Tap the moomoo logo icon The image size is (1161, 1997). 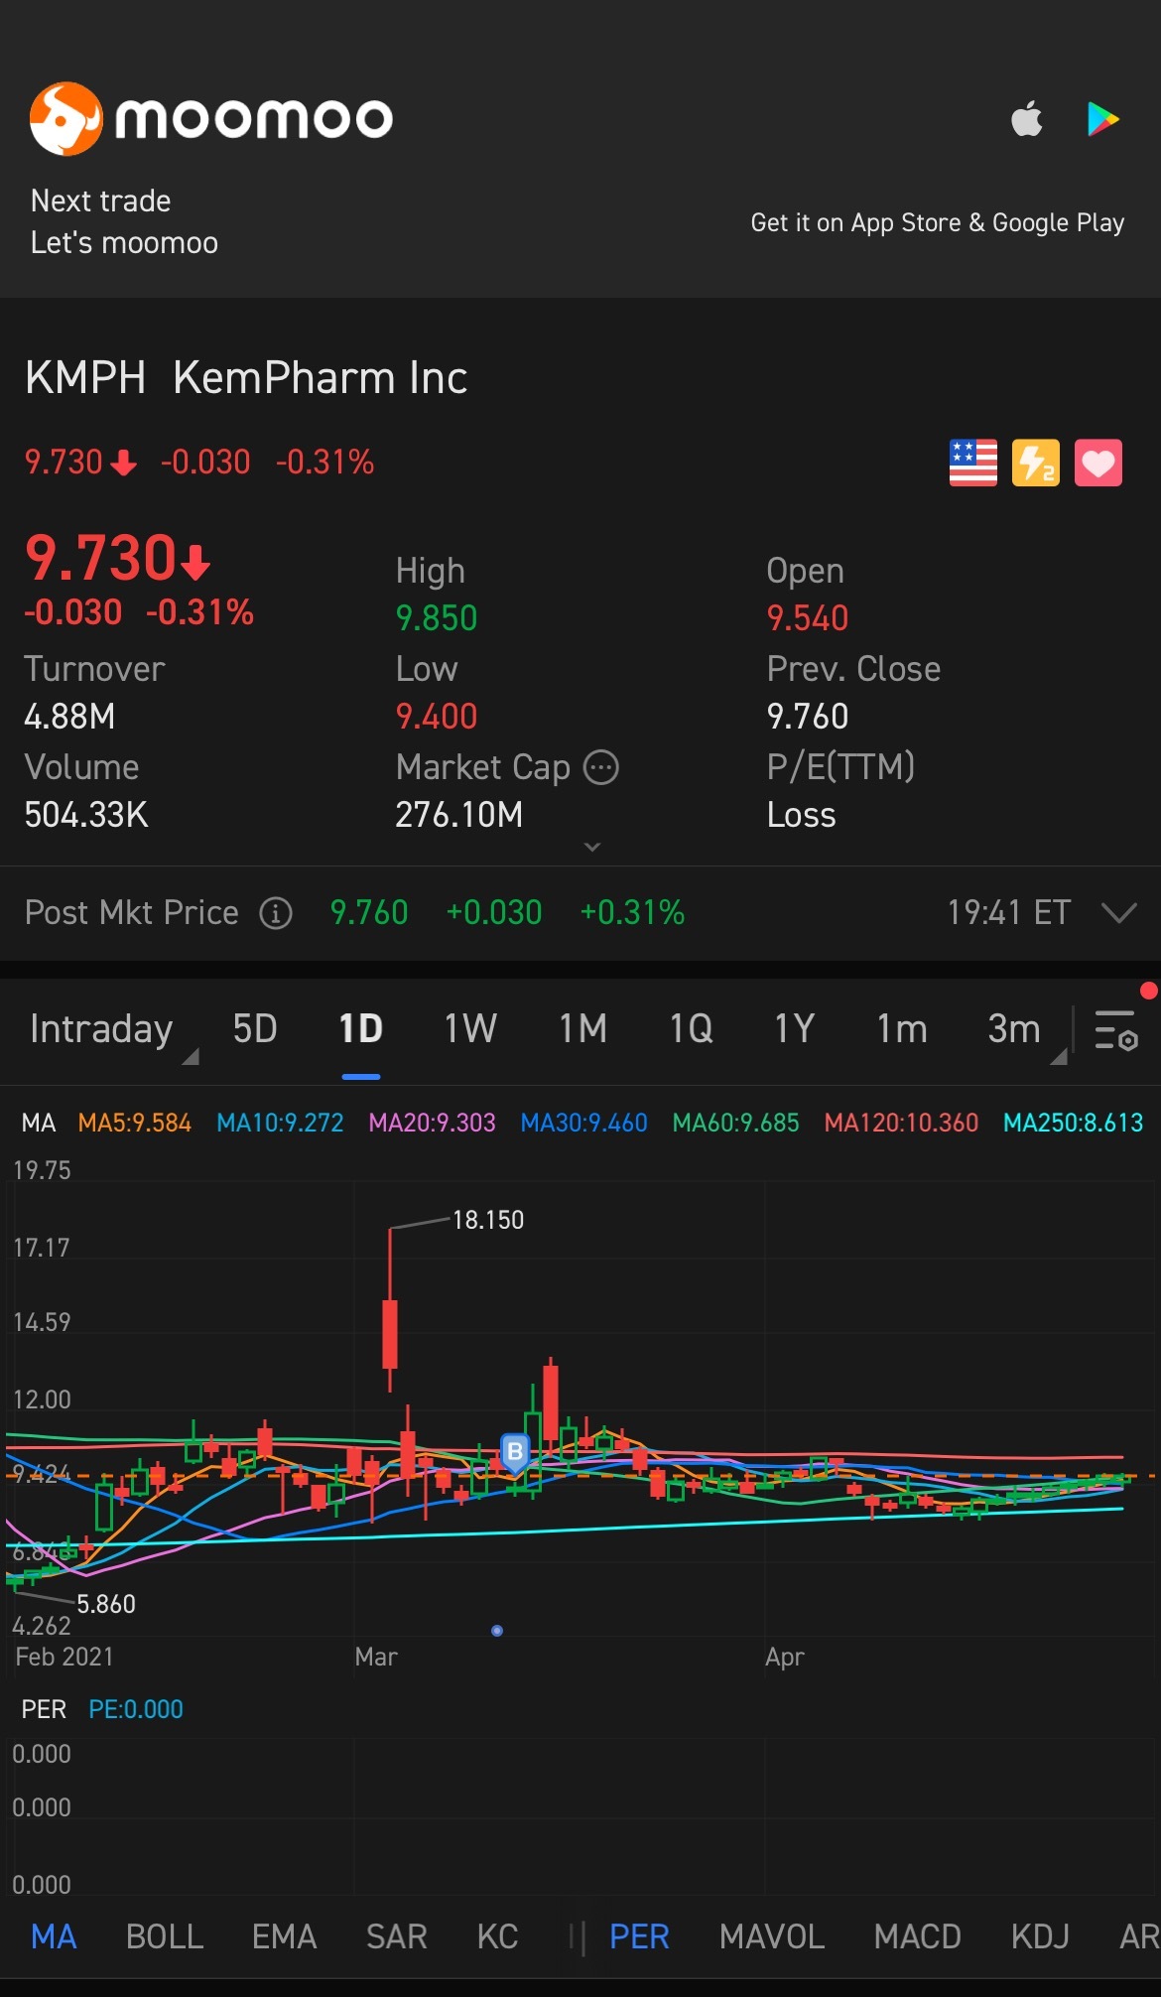click(x=65, y=119)
